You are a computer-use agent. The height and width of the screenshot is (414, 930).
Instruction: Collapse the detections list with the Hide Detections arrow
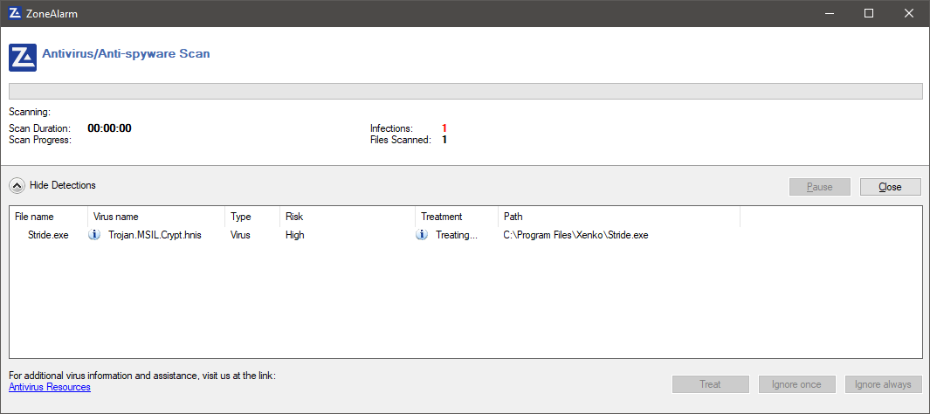(x=17, y=186)
